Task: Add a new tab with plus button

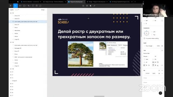Action: (135, 2)
